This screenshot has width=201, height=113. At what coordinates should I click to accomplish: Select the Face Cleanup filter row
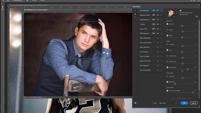point(151,52)
